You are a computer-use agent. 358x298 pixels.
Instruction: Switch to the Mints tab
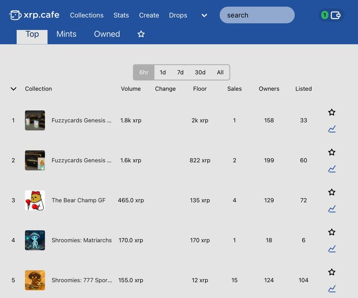pyautogui.click(x=66, y=34)
